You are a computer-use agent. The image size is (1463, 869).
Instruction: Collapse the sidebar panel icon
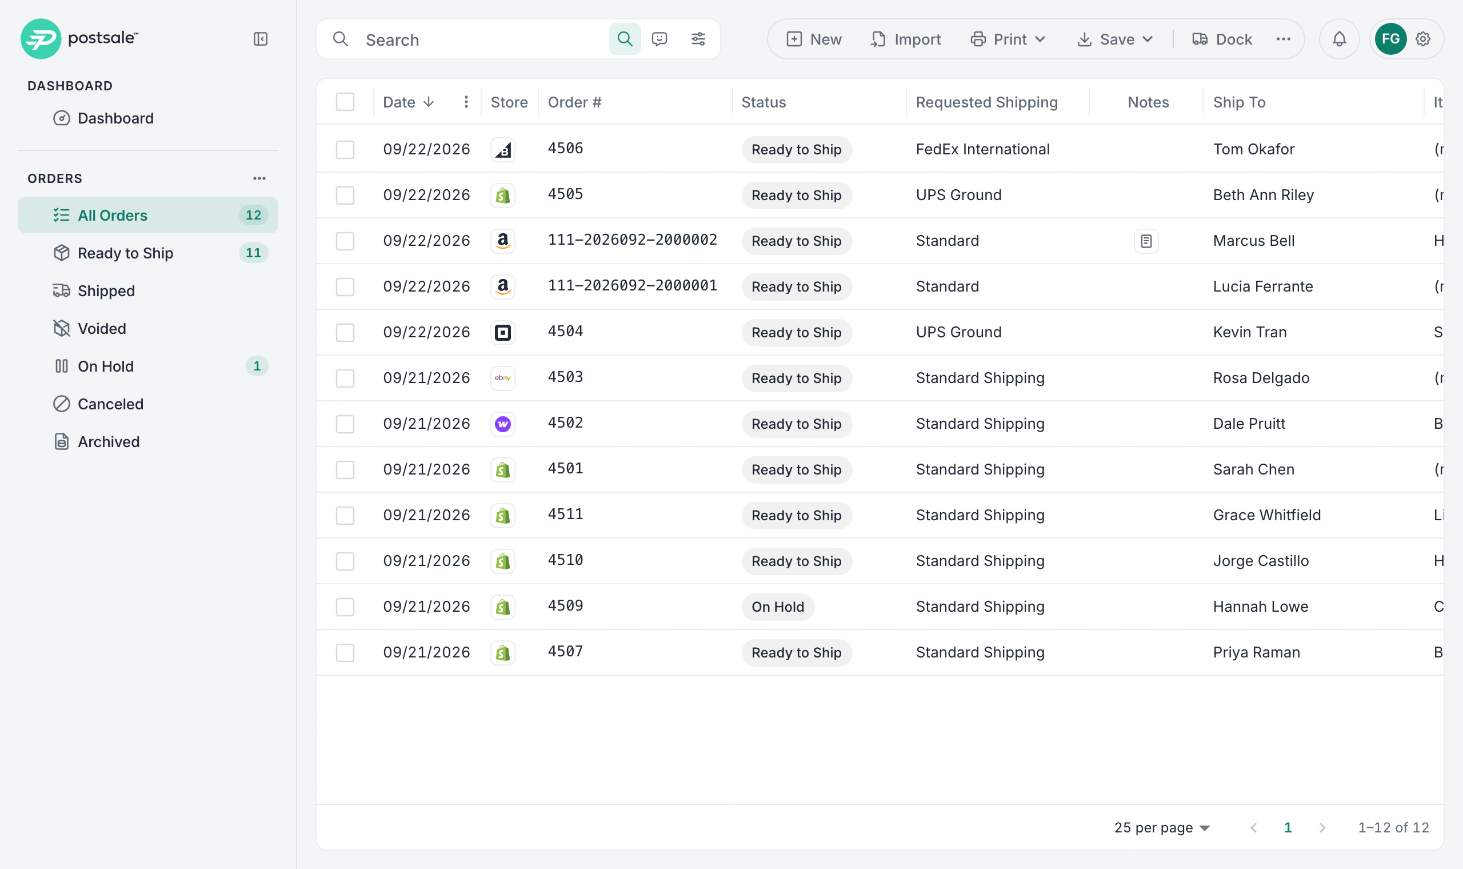click(x=261, y=39)
